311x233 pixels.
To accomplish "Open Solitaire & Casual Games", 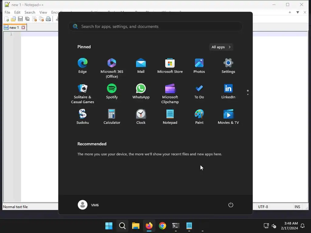I will coord(83,94).
